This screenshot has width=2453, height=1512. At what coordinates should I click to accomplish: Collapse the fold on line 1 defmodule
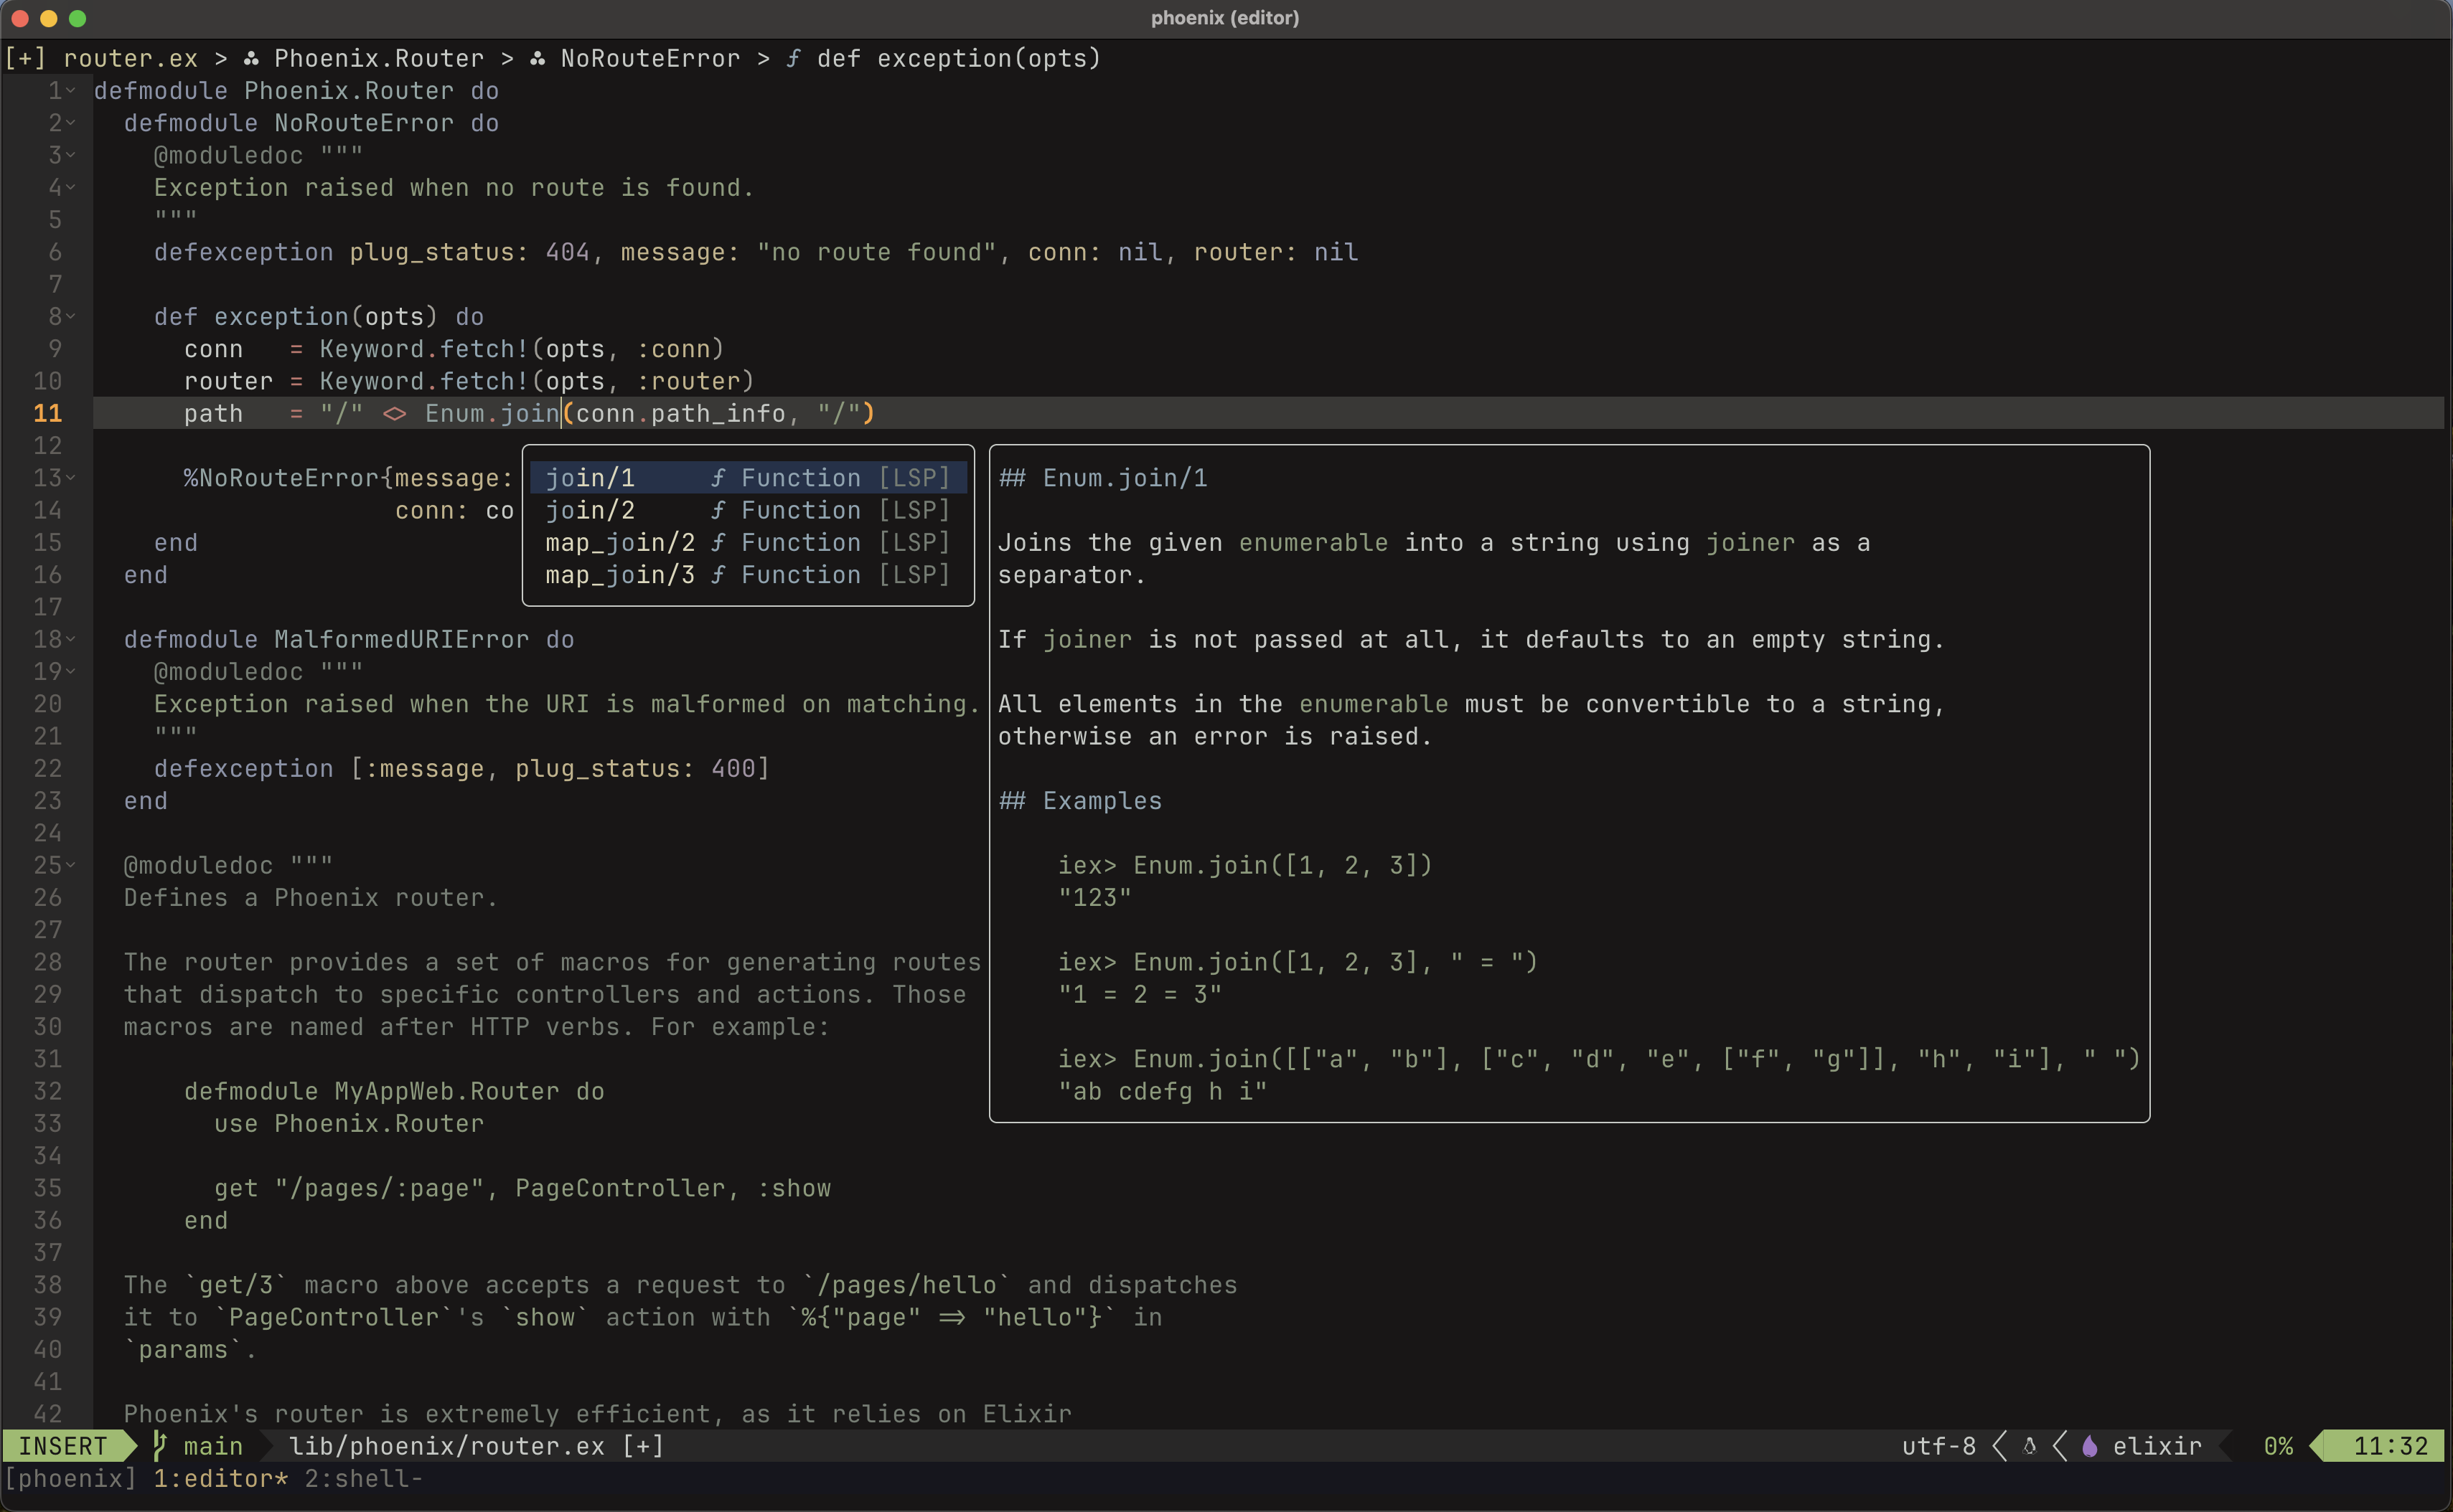coord(71,91)
